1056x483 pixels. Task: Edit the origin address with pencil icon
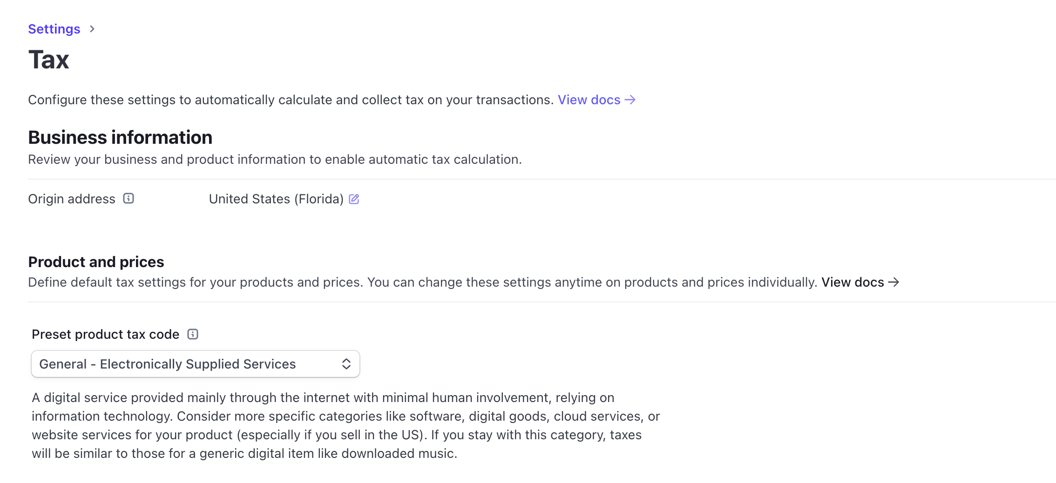click(354, 199)
